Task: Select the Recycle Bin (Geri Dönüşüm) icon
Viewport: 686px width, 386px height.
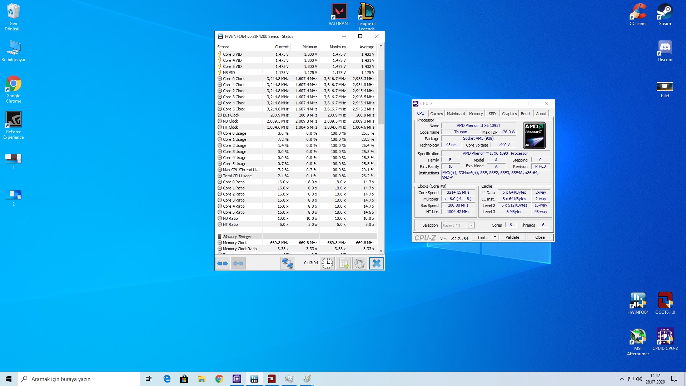Action: (14, 17)
